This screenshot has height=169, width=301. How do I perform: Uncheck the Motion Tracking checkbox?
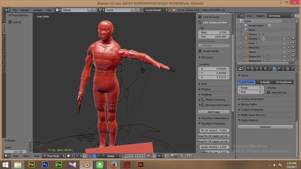point(203,100)
